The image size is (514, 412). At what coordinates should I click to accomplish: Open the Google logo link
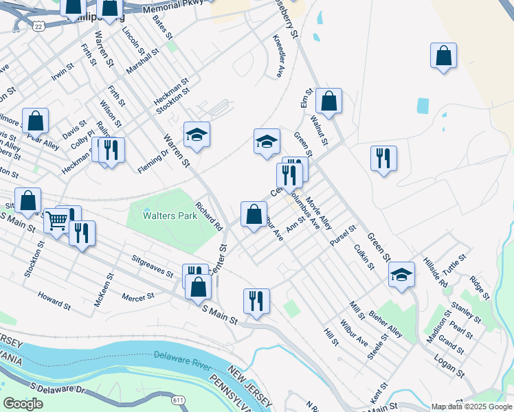23,404
